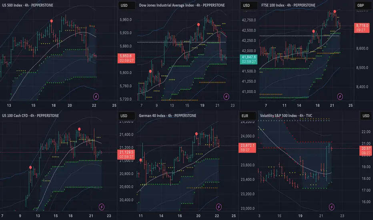Click the Volatility S&P 500 Index title
This screenshot has width=373, height=220.
pyautogui.click(x=286, y=116)
